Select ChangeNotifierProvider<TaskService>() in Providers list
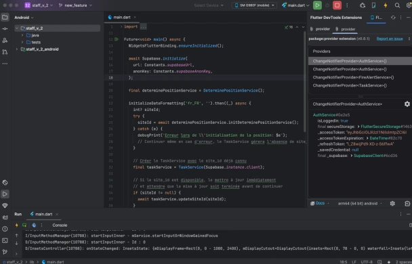This screenshot has width=412, height=264. tap(360, 85)
